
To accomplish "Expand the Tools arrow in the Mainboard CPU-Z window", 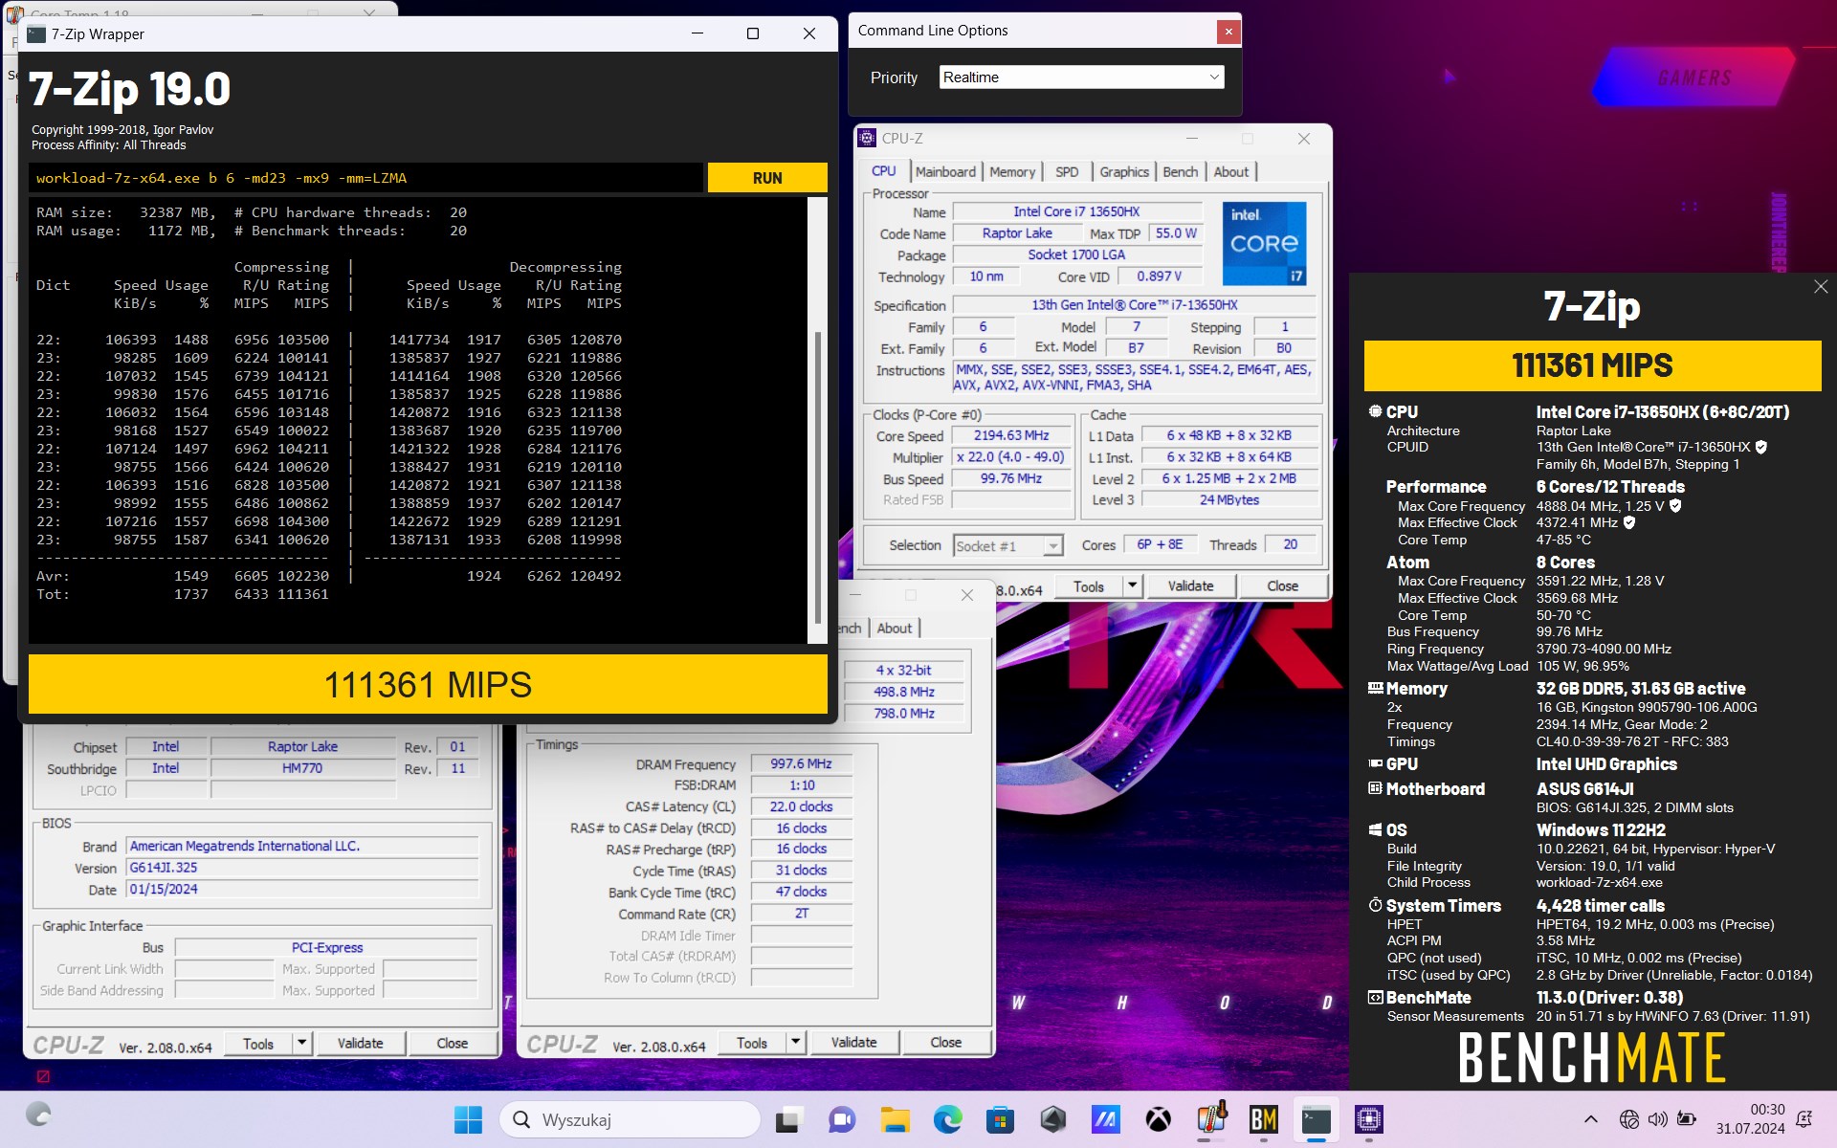I will click(x=301, y=1043).
